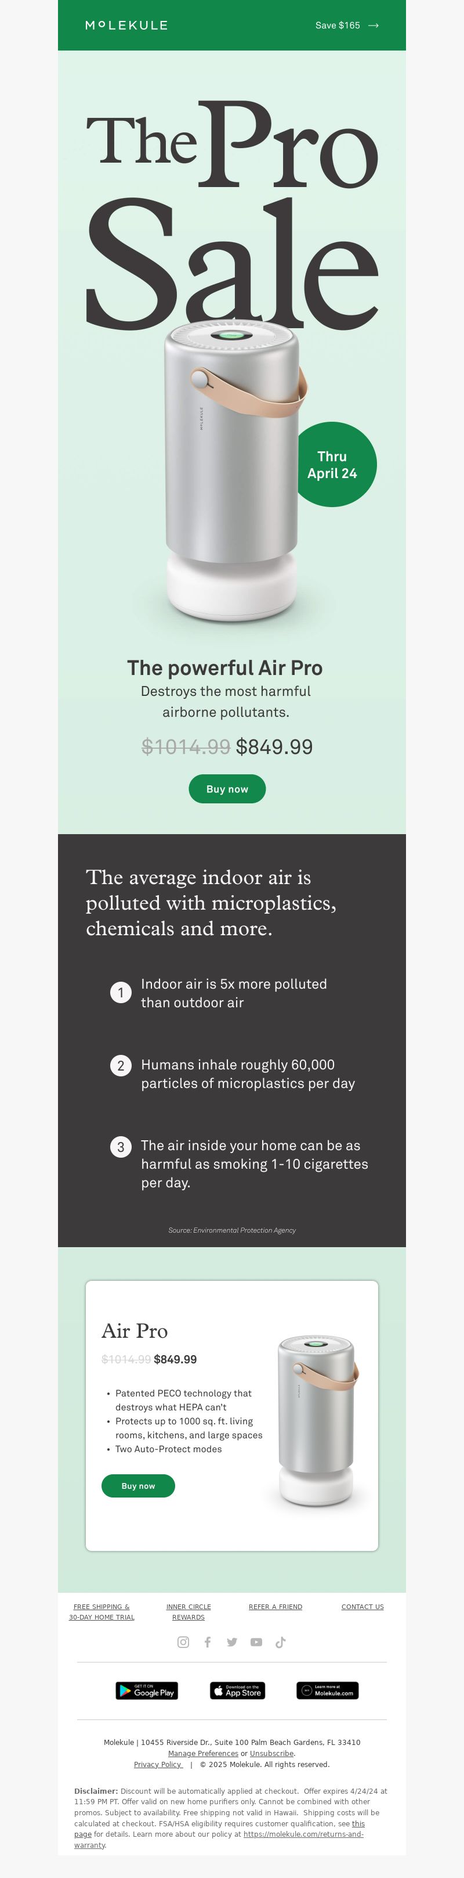Image resolution: width=464 pixels, height=1878 pixels.
Task: Select the Refer a Friend link
Action: (275, 1607)
